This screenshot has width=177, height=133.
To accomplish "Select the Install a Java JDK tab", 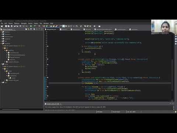I will [53, 104].
